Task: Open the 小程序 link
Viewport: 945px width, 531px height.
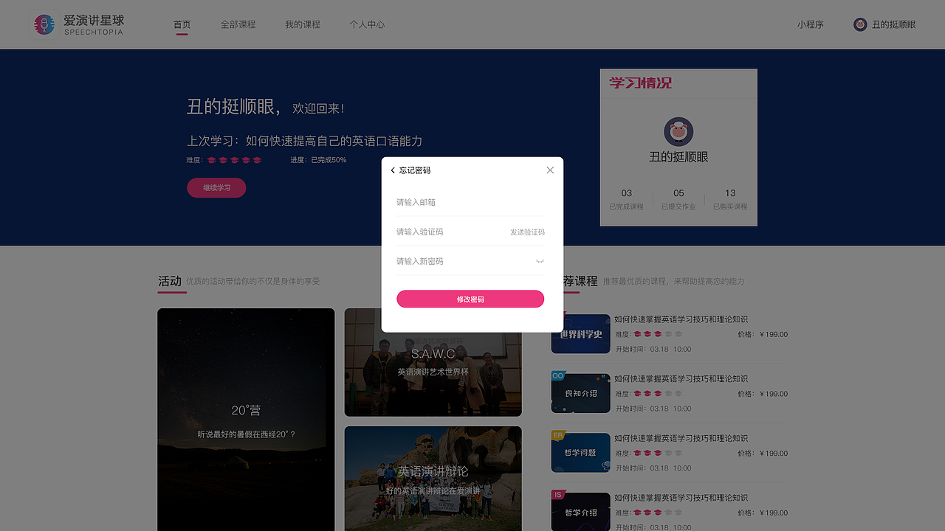Action: point(811,24)
